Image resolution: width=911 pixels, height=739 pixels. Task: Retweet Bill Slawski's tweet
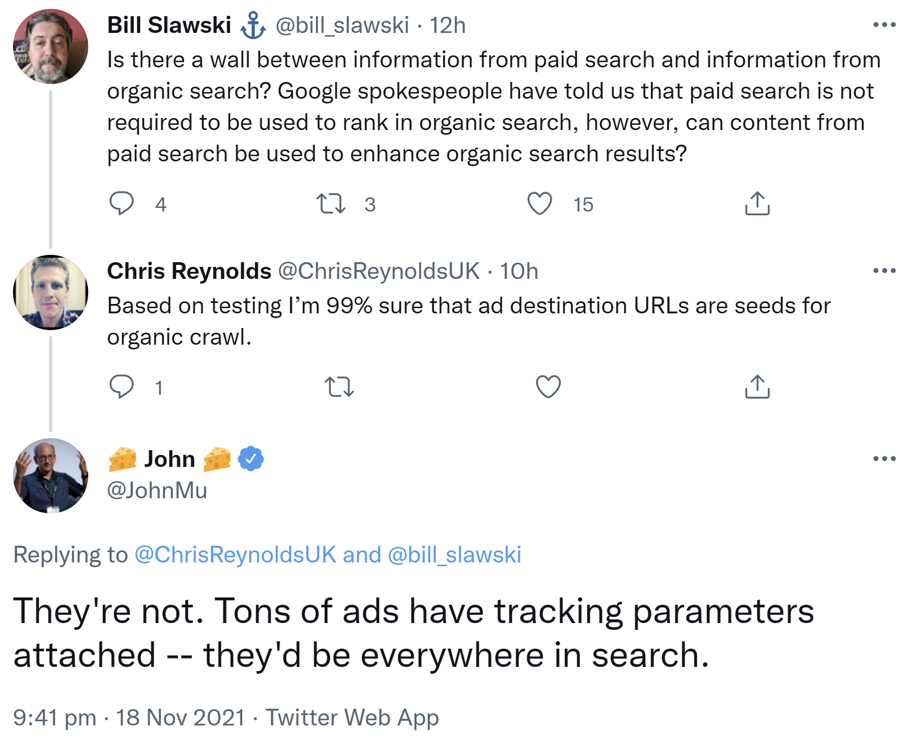point(333,205)
